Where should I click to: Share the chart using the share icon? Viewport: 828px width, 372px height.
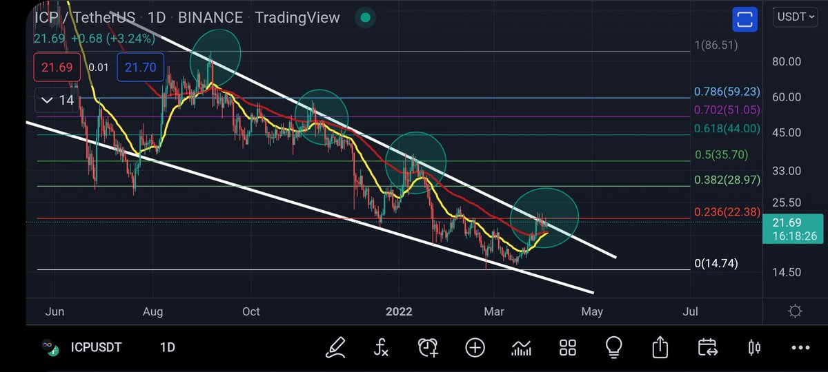(660, 346)
